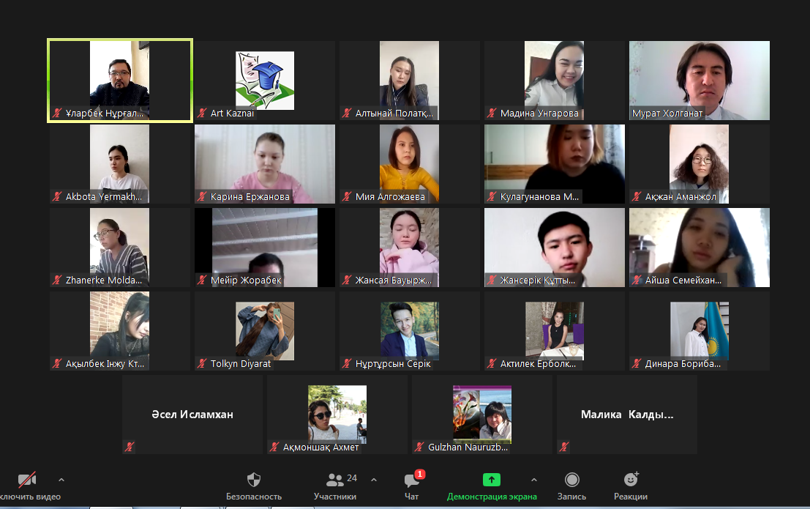Click the muted mic icon of Алтынай Полатқ
The image size is (810, 509).
tap(347, 113)
